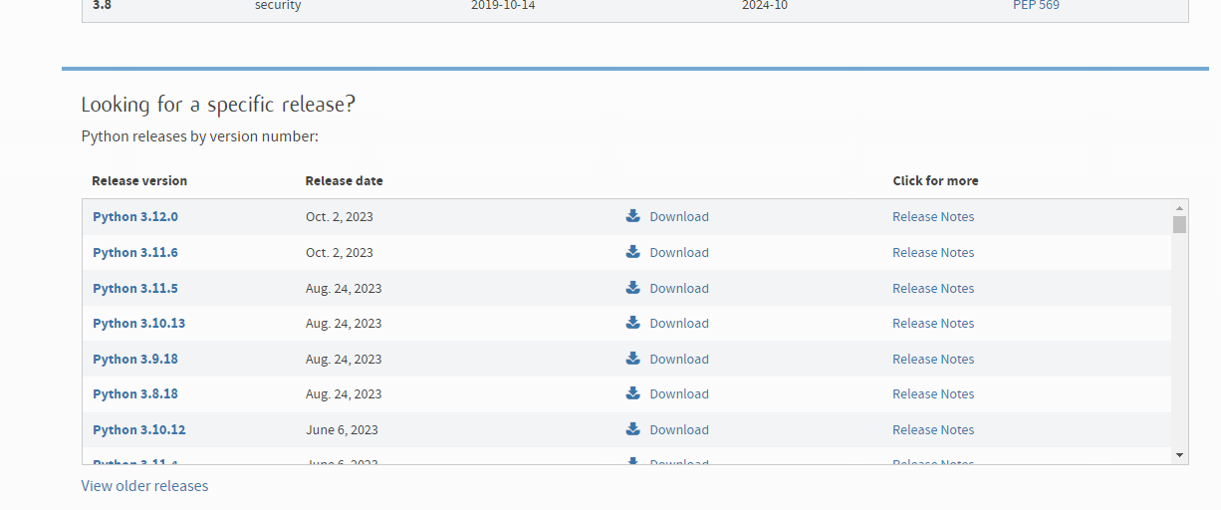The image size is (1221, 510).
Task: Open Release Notes for Python 3.12.0
Action: click(x=933, y=216)
